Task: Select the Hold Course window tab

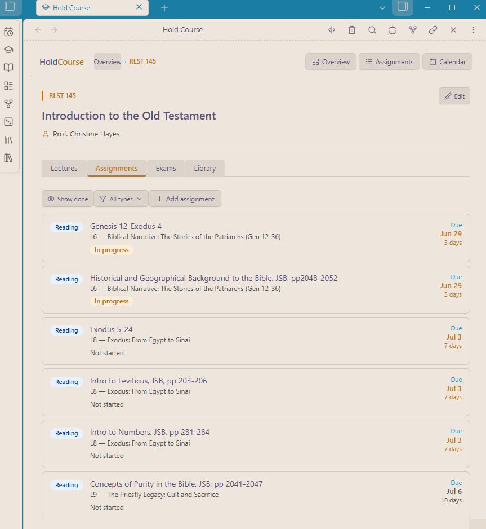Action: click(92, 7)
